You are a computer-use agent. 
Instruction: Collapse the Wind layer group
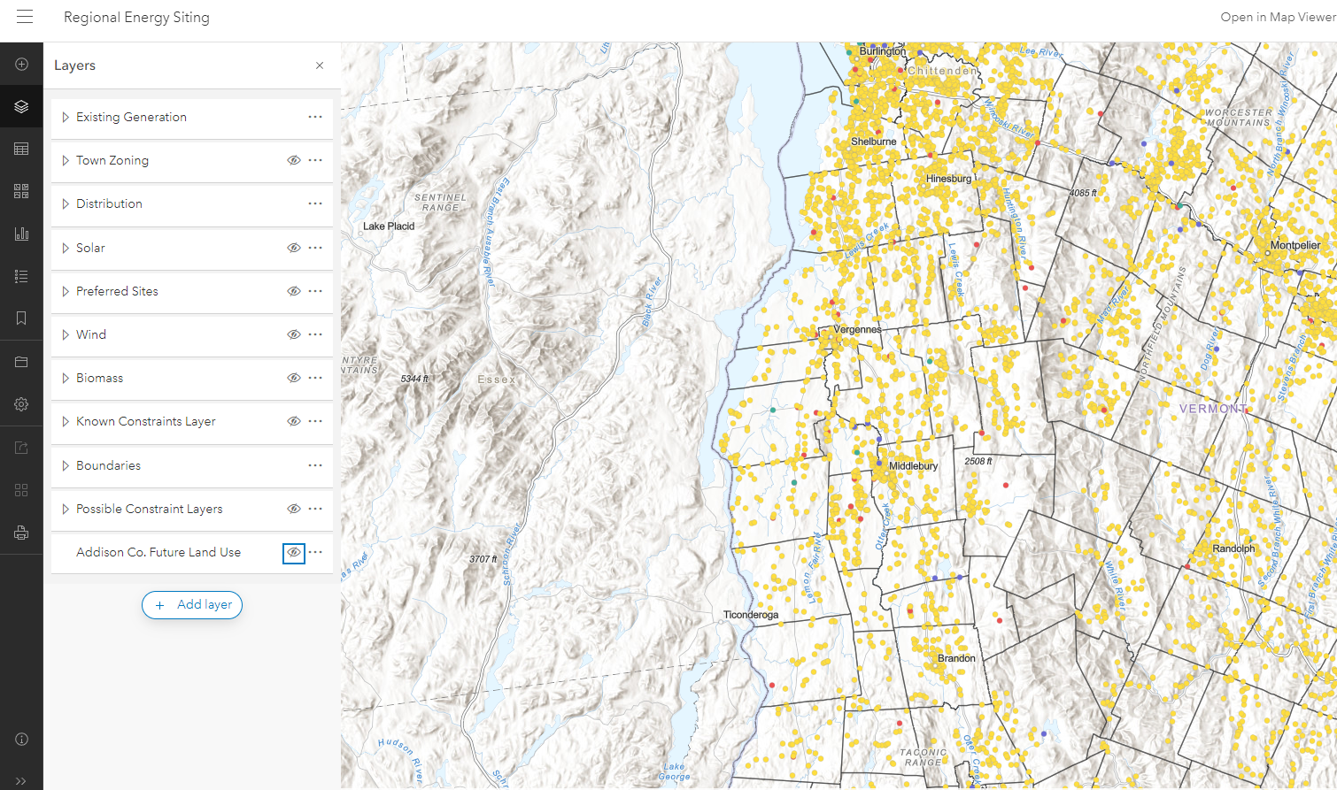pyautogui.click(x=65, y=334)
